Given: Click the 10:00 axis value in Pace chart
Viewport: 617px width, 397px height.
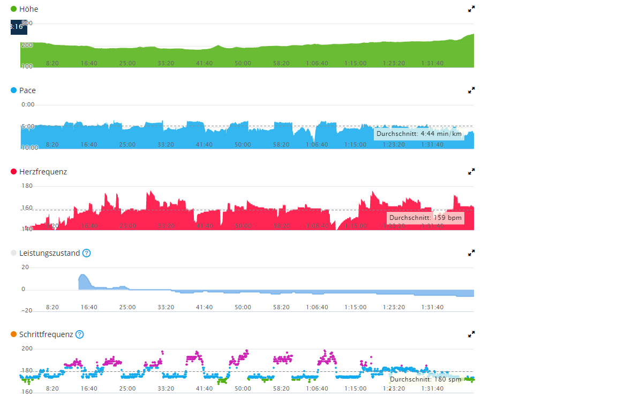Looking at the screenshot, I should click(x=30, y=148).
